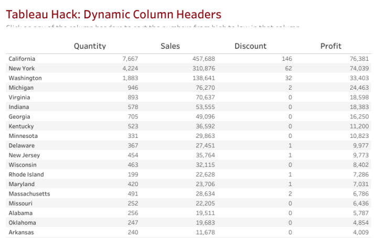386x238 pixels.
Task: Click the Washington state label
Action: [x=25, y=78]
